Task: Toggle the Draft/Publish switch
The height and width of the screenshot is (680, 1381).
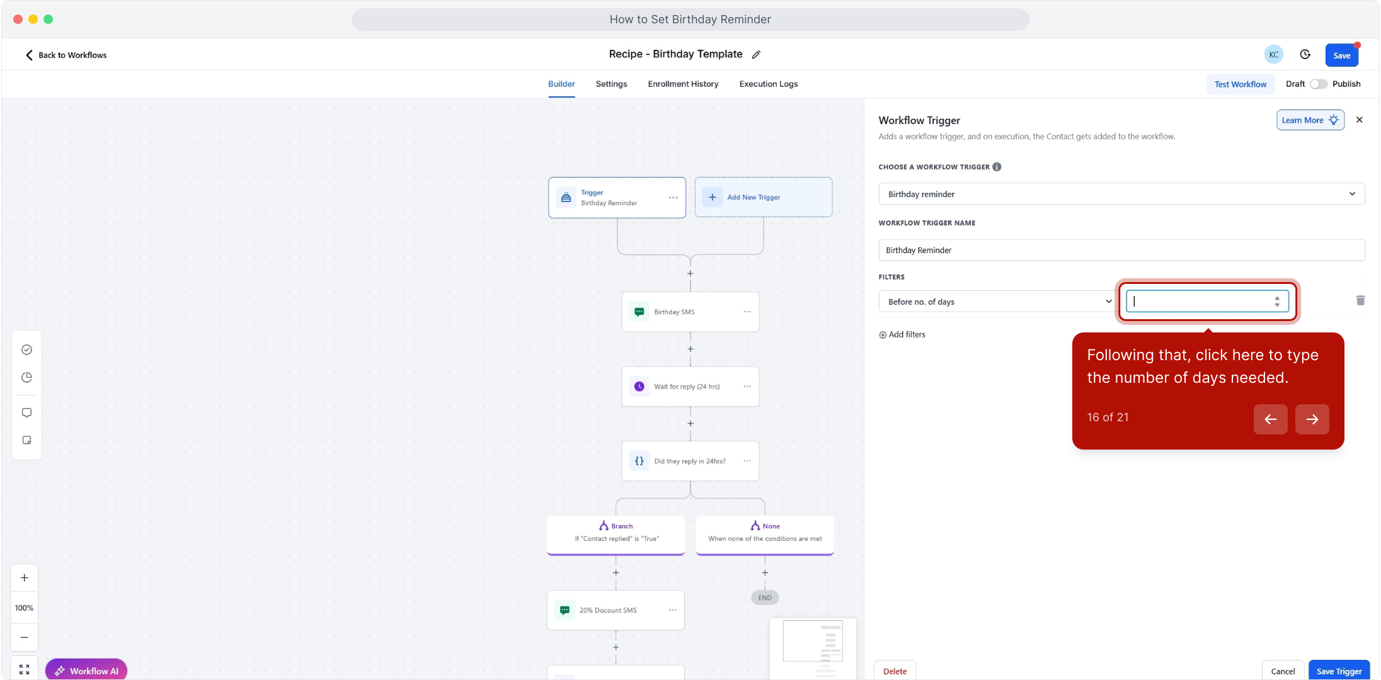Action: (x=1318, y=84)
